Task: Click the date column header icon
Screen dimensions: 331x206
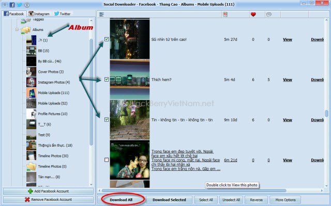Action: [225, 14]
